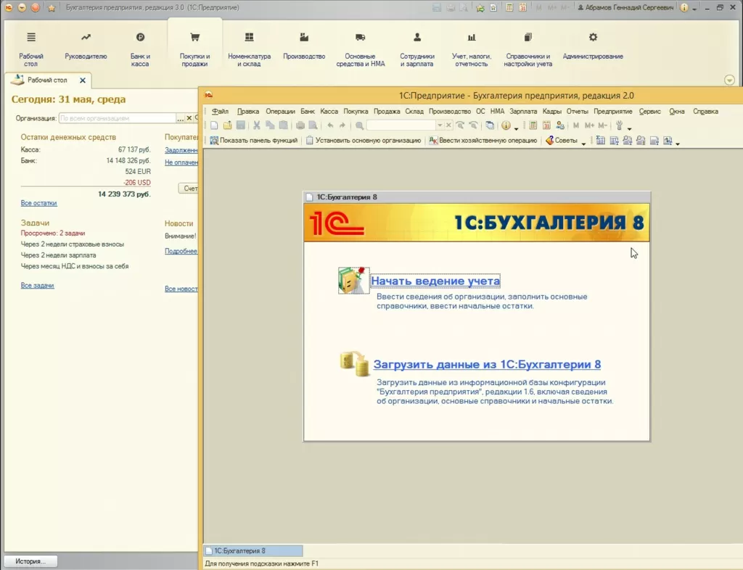Expand dropdown arrow next to info icon in 2.0 toolbar
The height and width of the screenshot is (570, 743).
click(516, 128)
